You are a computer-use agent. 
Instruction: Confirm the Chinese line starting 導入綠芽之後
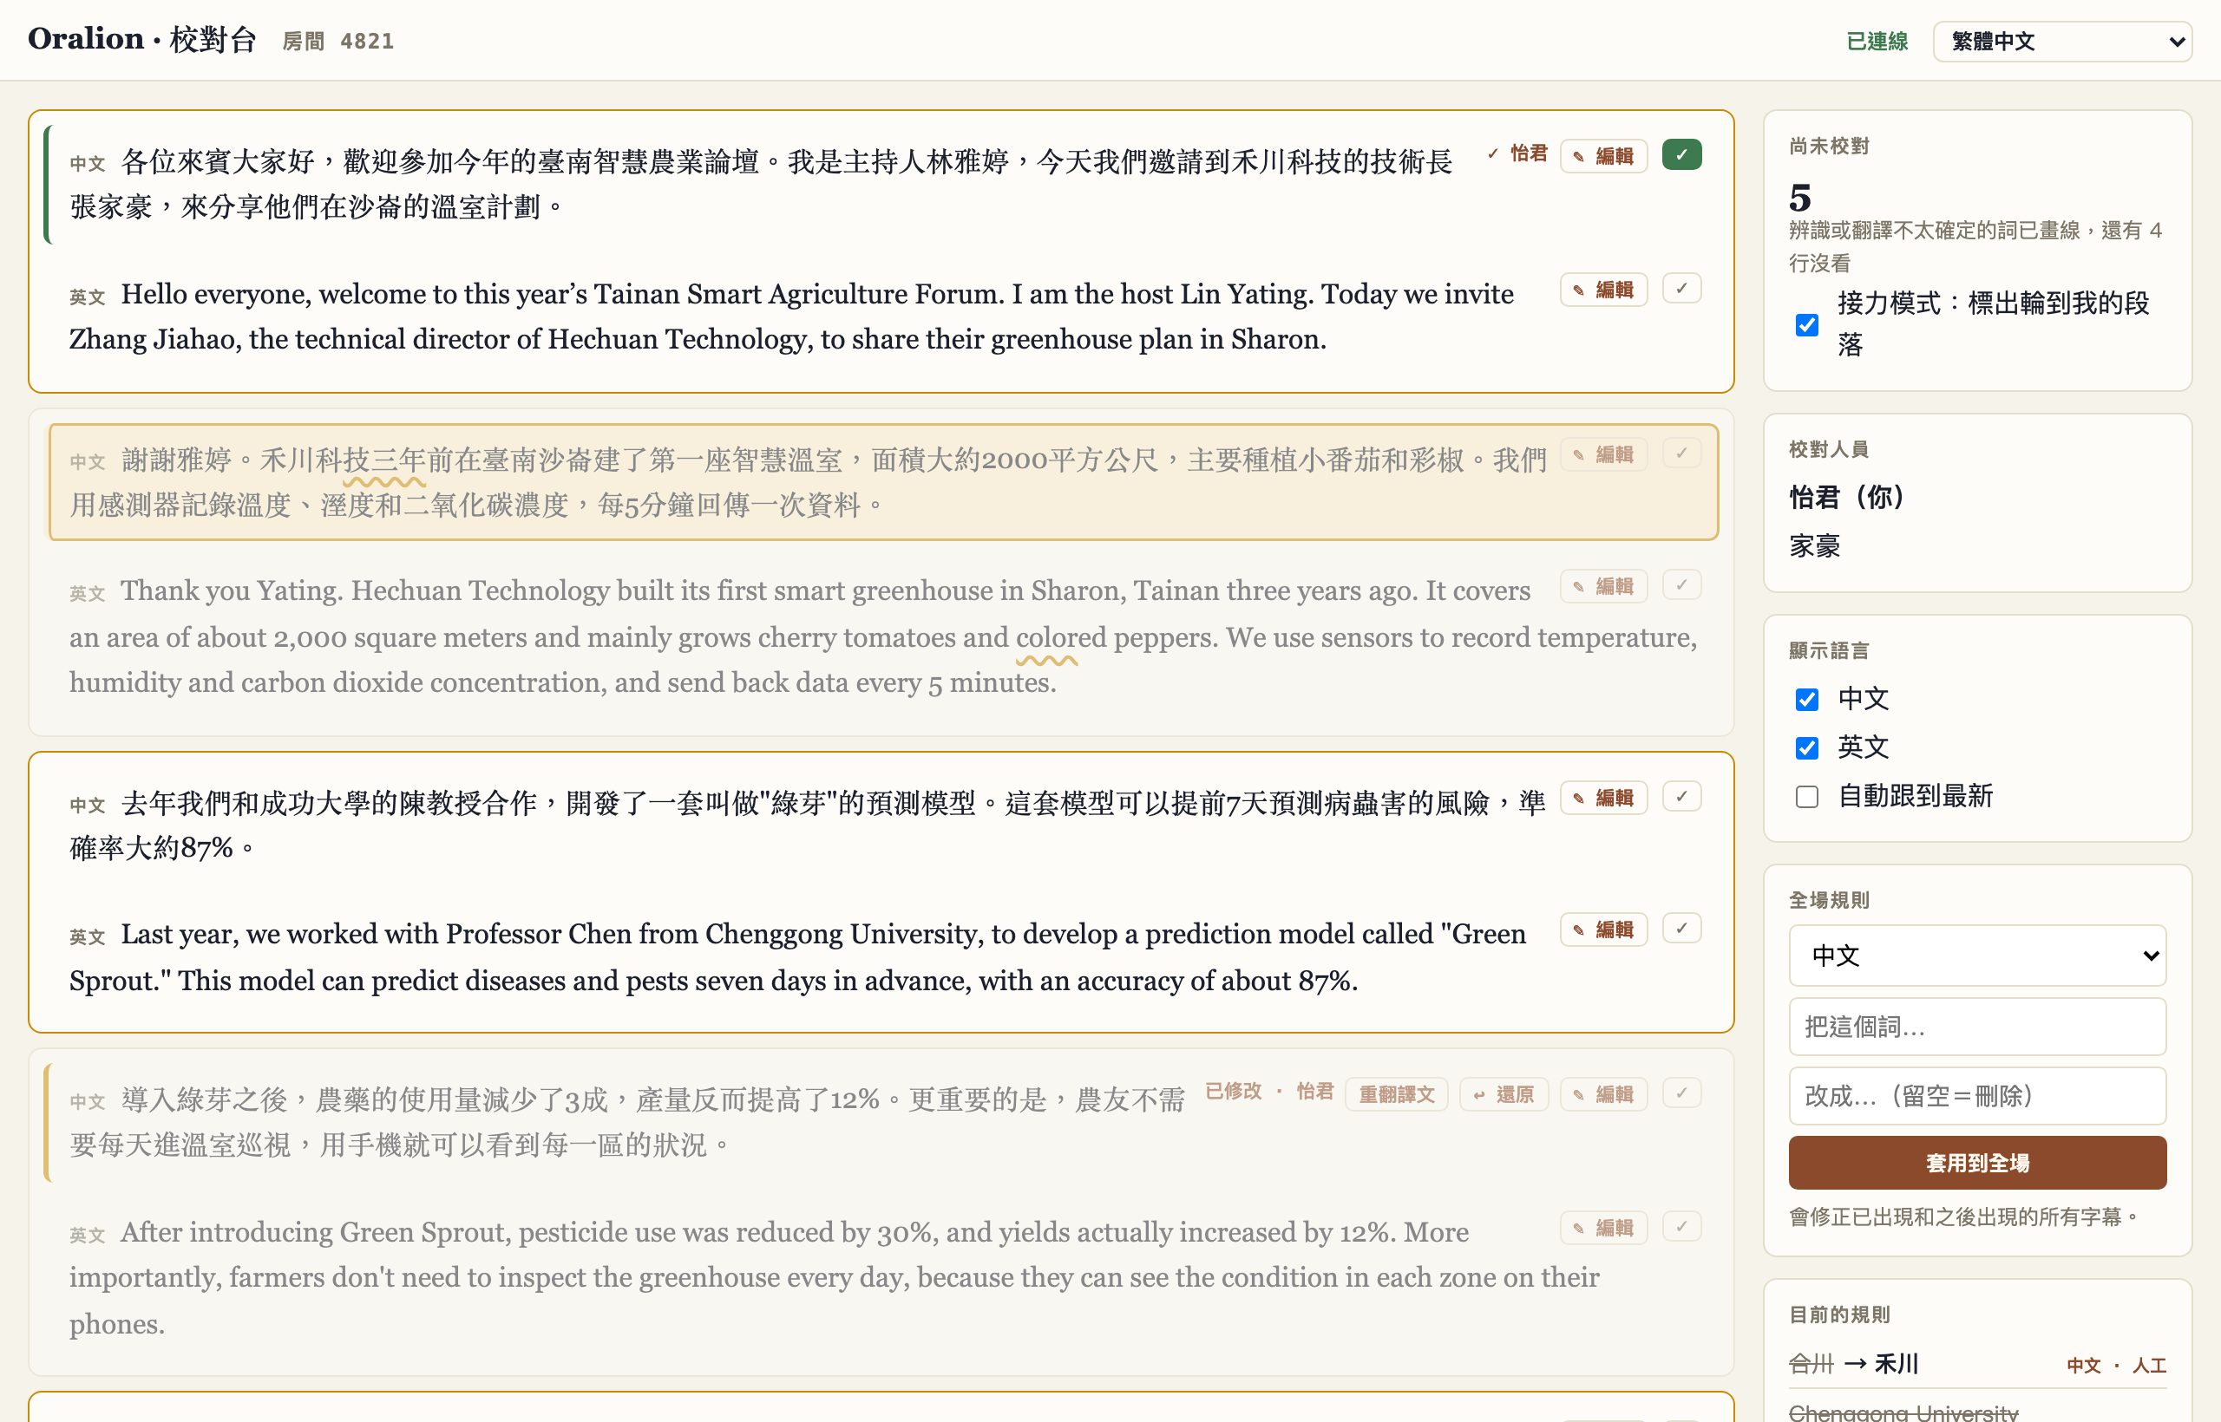pos(1681,1093)
